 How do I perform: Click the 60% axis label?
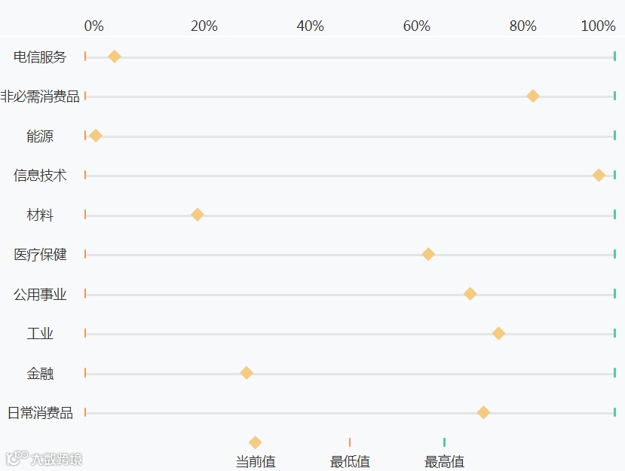[416, 26]
